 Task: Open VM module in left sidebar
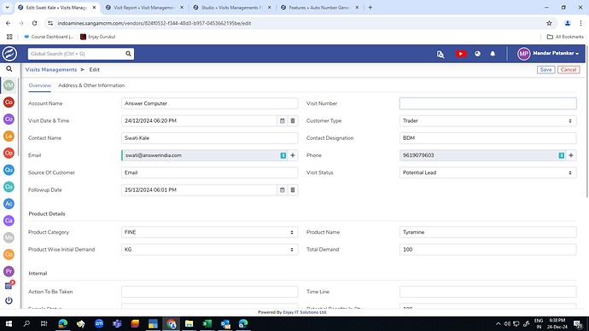point(9,85)
